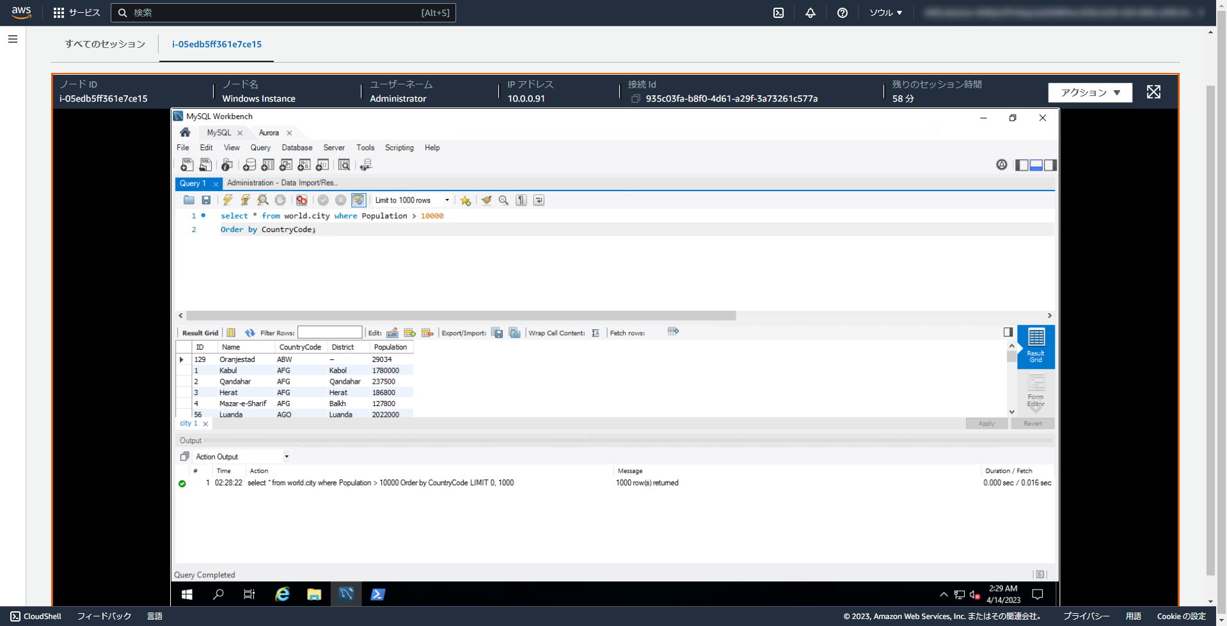The height and width of the screenshot is (626, 1227).
Task: Open the Scripting menu
Action: click(399, 148)
